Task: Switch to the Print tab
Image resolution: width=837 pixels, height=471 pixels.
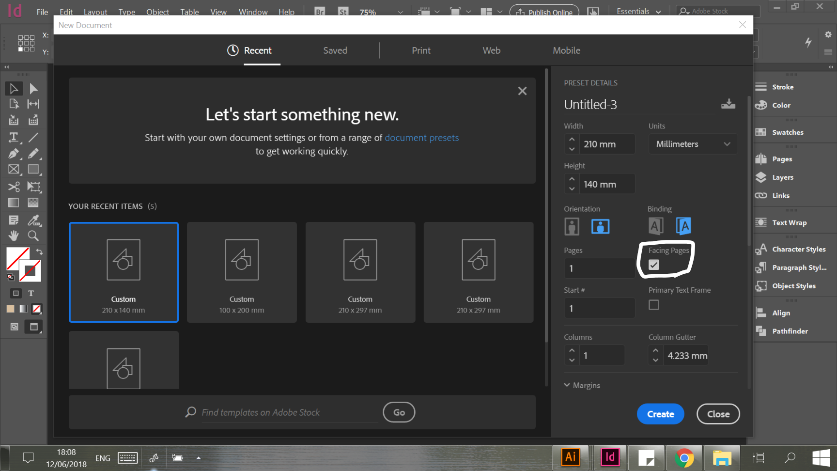Action: pyautogui.click(x=421, y=50)
